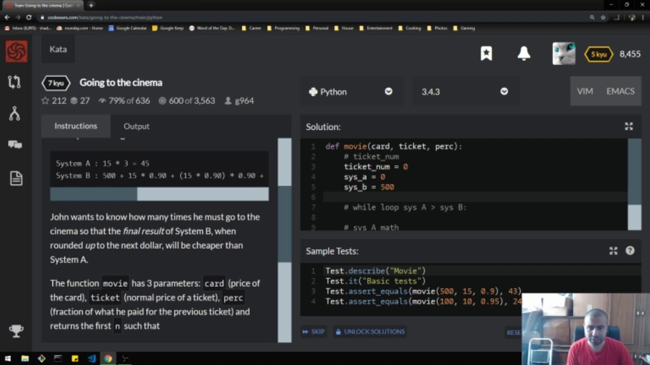Open the Docs page icon in sidebar
The height and width of the screenshot is (365, 650).
pos(16,178)
